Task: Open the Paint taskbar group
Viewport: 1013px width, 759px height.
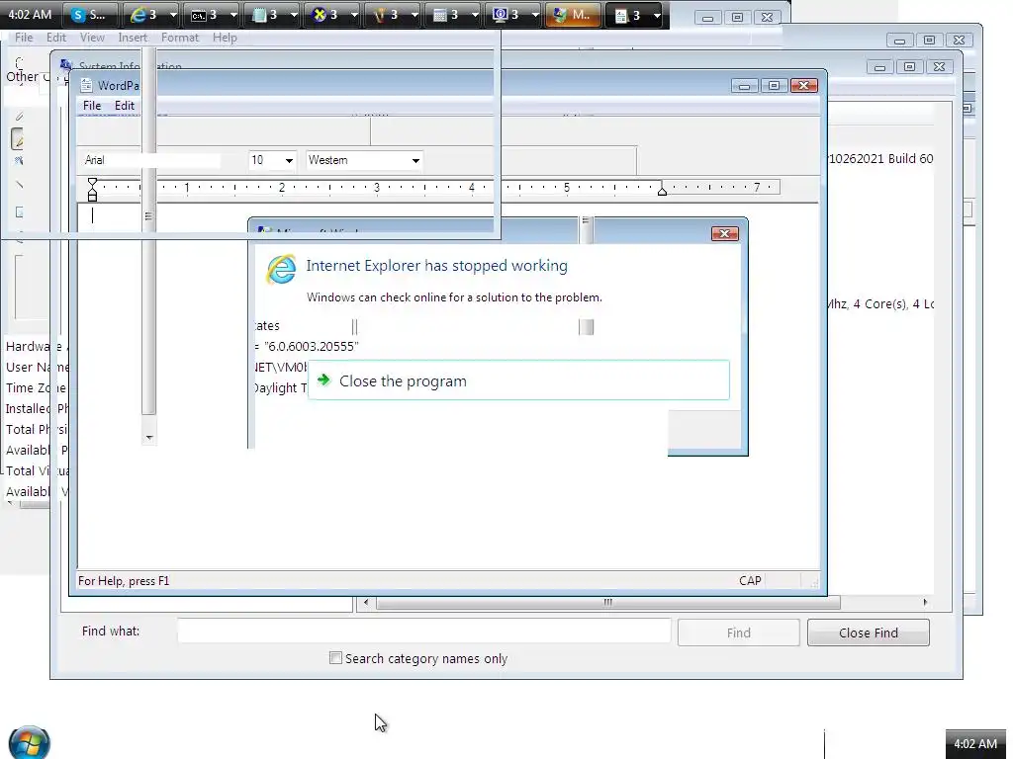Action: click(392, 15)
